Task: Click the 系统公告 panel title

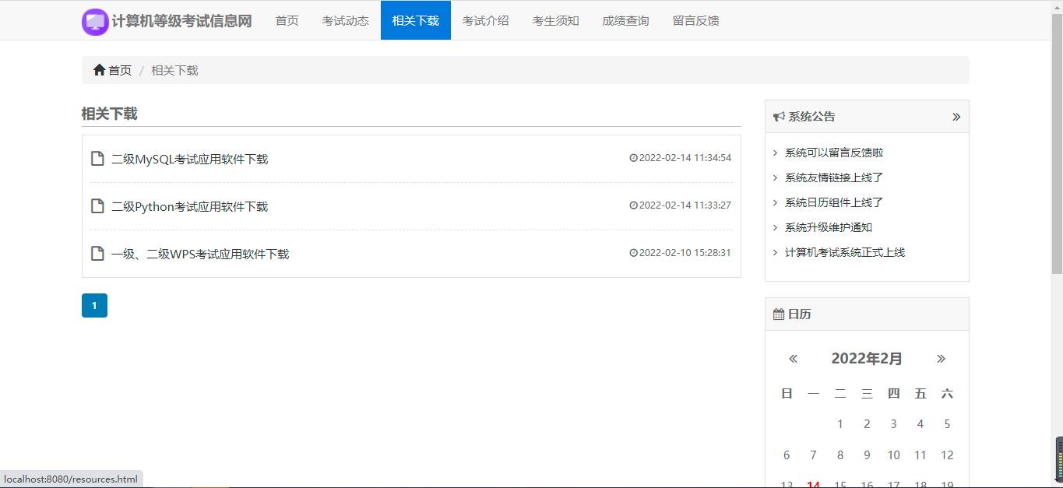Action: [812, 117]
